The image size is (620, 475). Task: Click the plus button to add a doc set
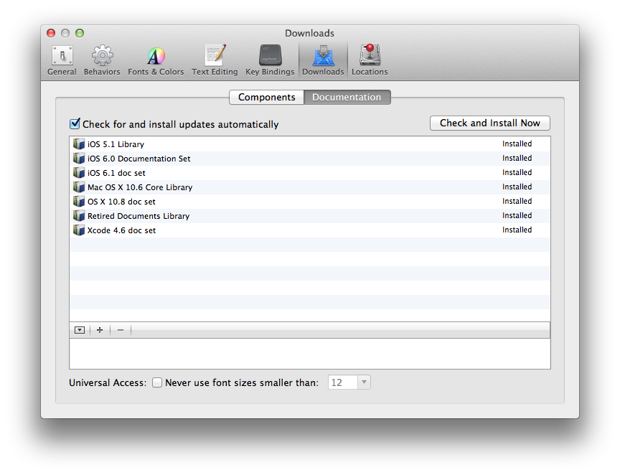[100, 330]
